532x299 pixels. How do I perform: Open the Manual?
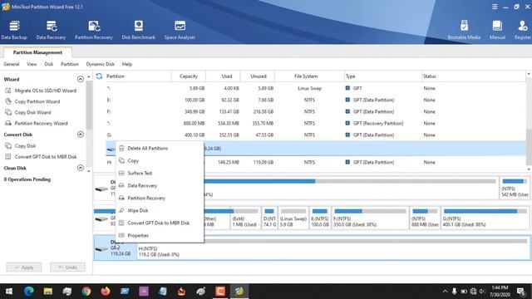coord(497,30)
